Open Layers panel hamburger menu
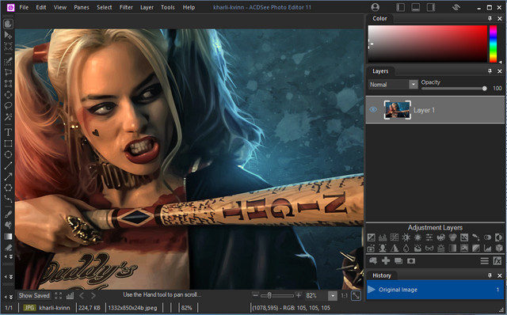Screen dimensions: 507x315 point(484,260)
